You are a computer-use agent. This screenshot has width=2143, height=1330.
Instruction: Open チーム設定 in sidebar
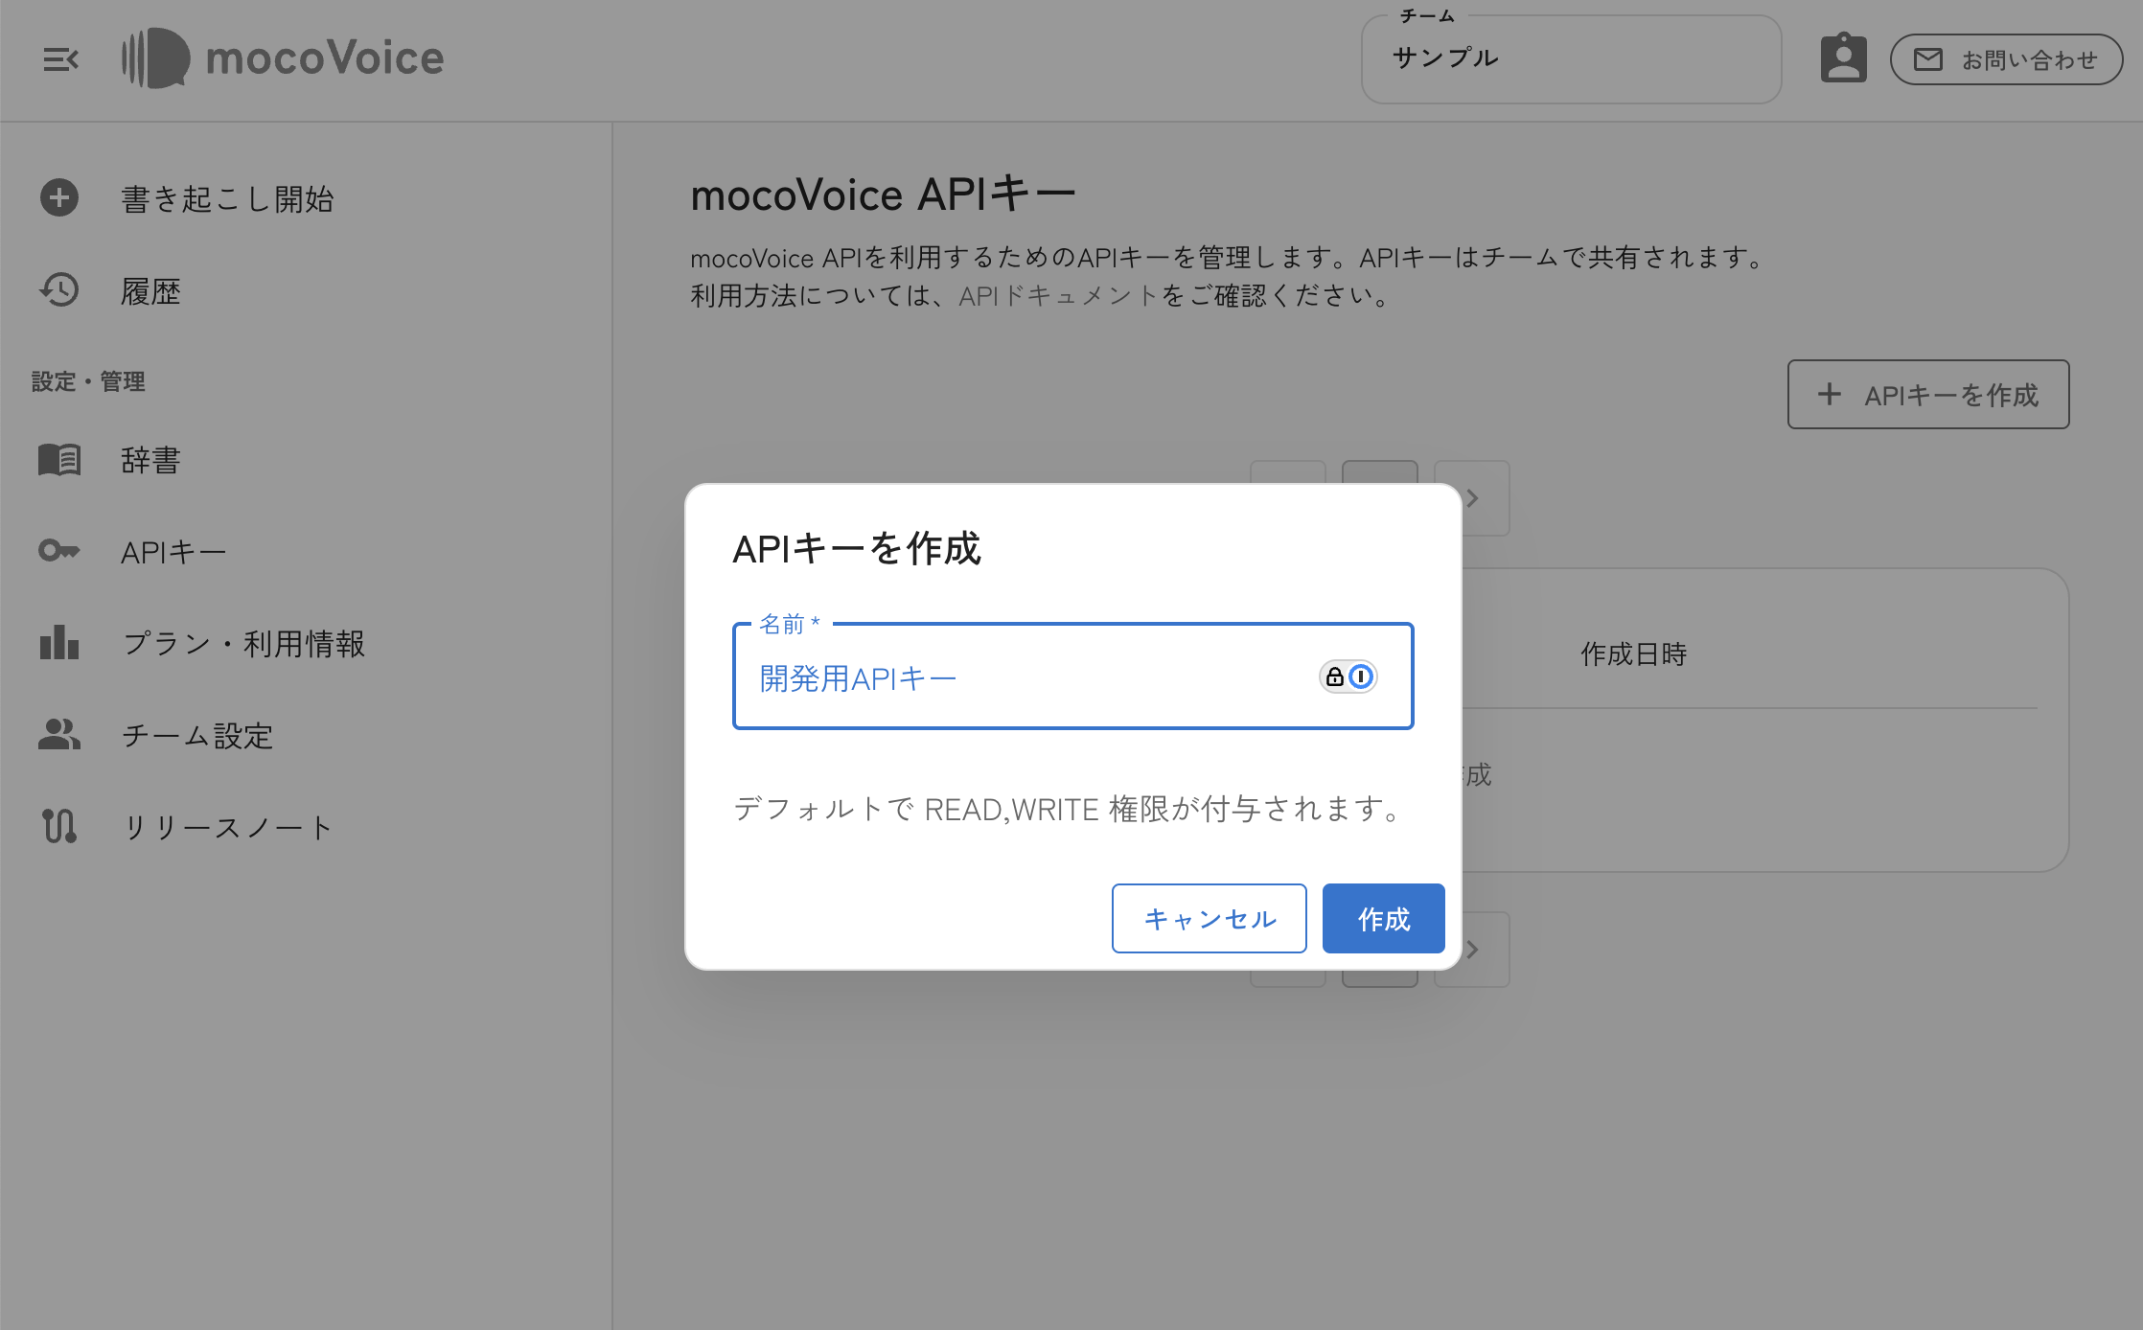197,736
